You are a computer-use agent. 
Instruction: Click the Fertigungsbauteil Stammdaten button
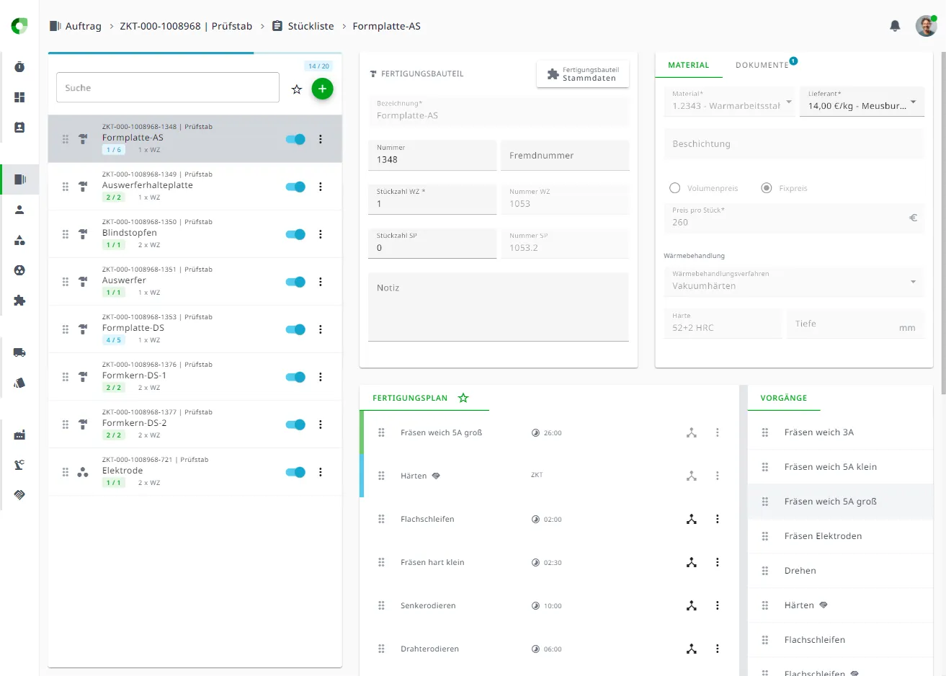[x=583, y=74]
